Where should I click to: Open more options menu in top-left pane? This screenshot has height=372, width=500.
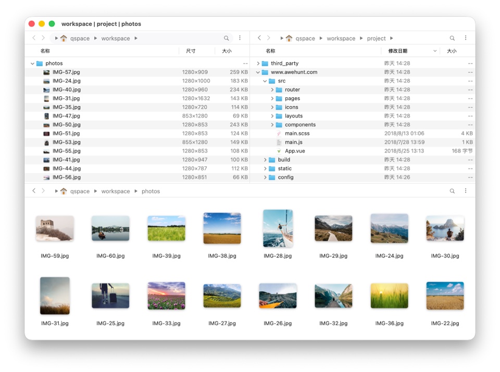click(x=240, y=38)
